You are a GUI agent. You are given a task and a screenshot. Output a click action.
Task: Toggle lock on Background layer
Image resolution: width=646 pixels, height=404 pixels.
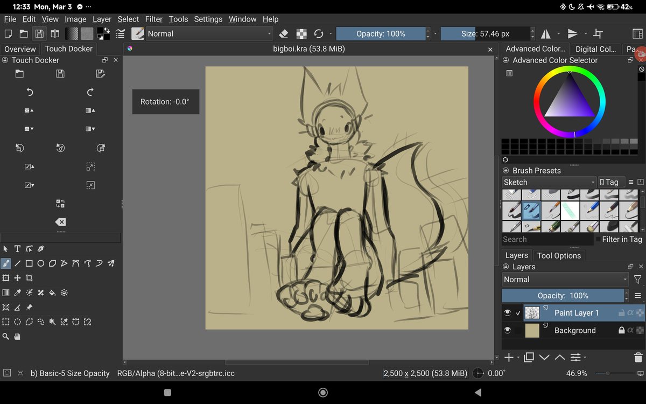(621, 330)
